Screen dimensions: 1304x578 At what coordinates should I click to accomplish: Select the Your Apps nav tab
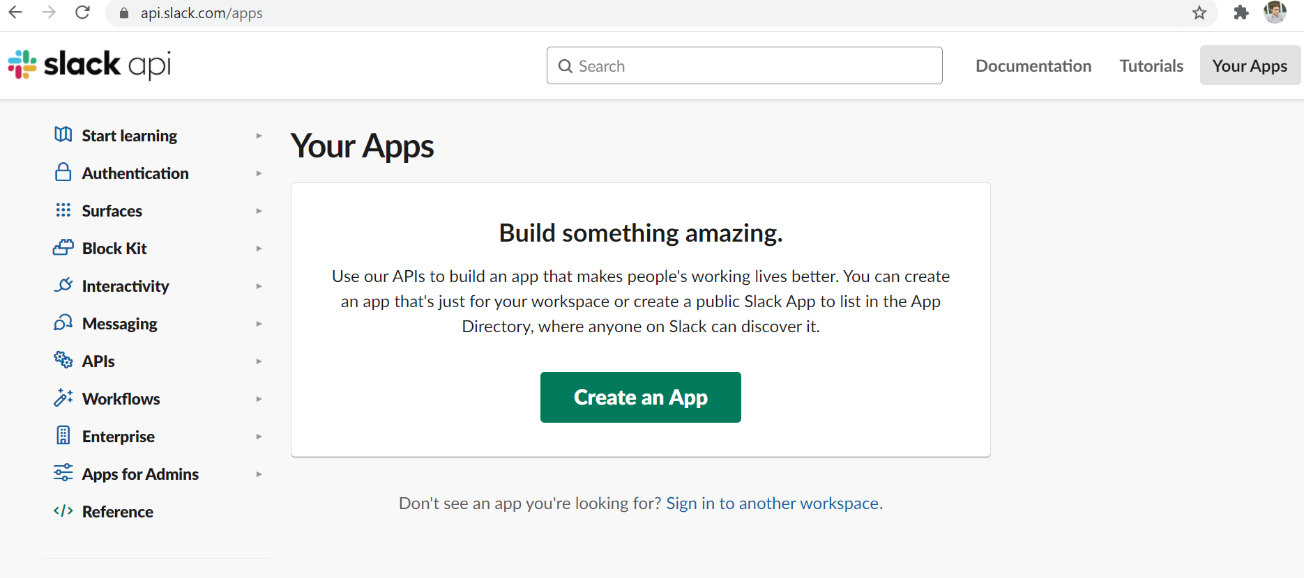tap(1250, 65)
